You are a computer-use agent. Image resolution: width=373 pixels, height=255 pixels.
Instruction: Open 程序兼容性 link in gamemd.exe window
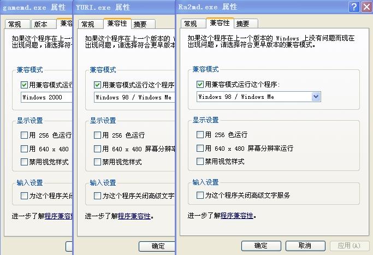(58, 216)
